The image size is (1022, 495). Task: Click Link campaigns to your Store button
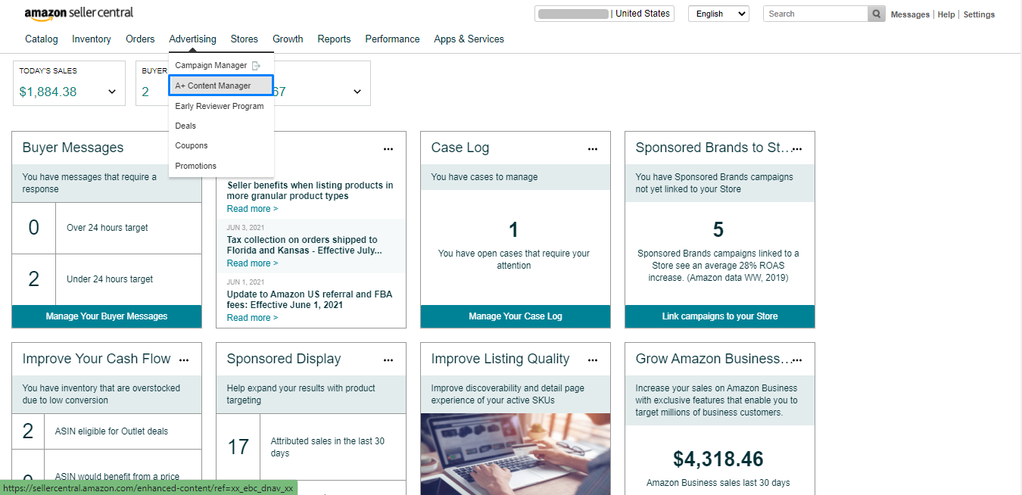coord(720,316)
